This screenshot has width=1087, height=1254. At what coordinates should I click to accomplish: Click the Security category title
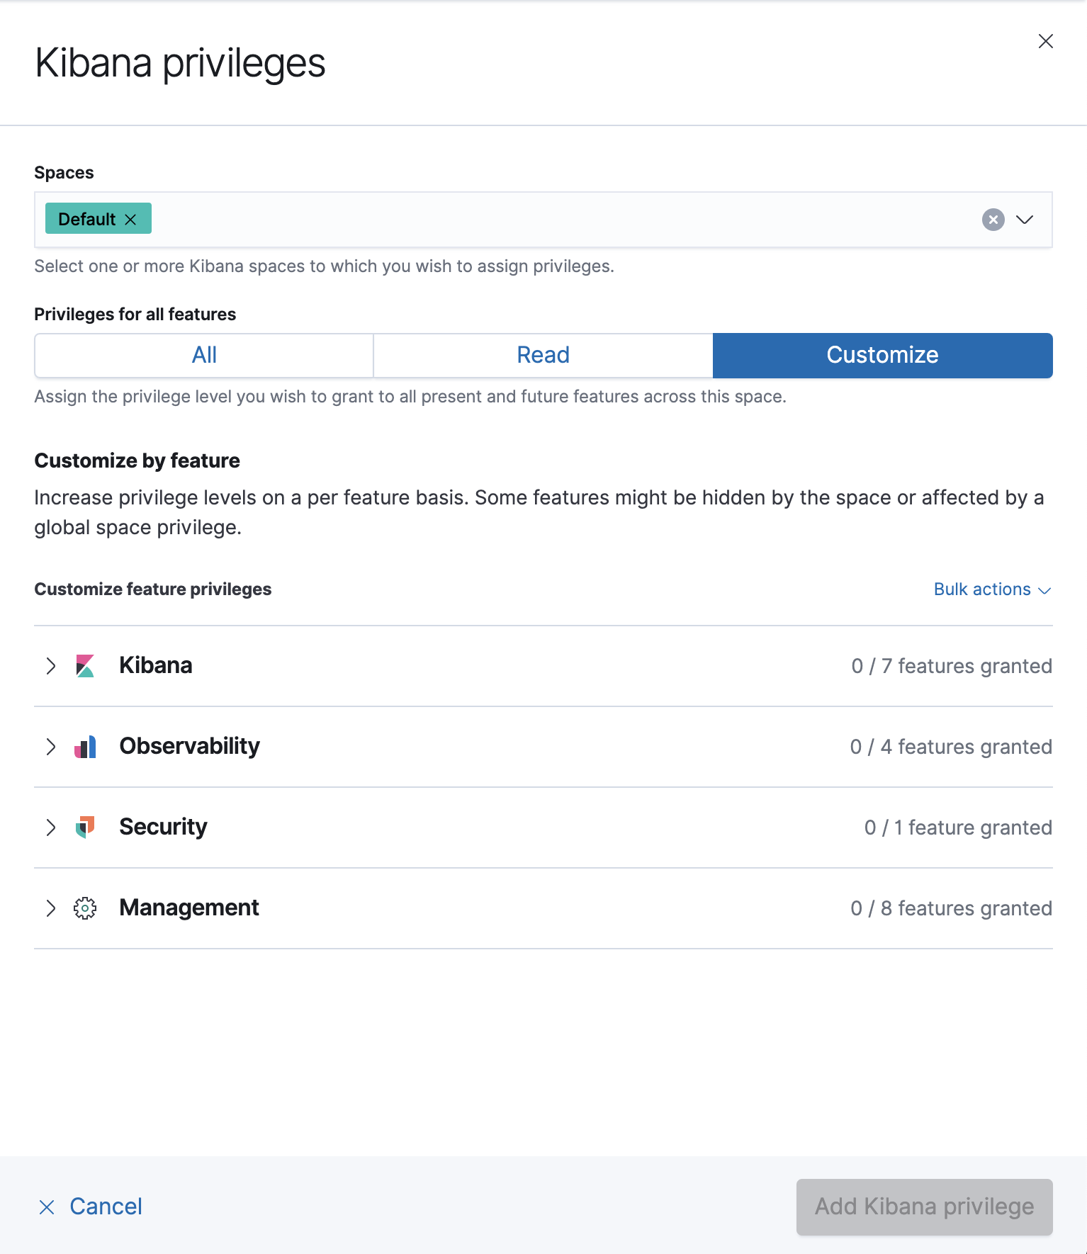163,827
